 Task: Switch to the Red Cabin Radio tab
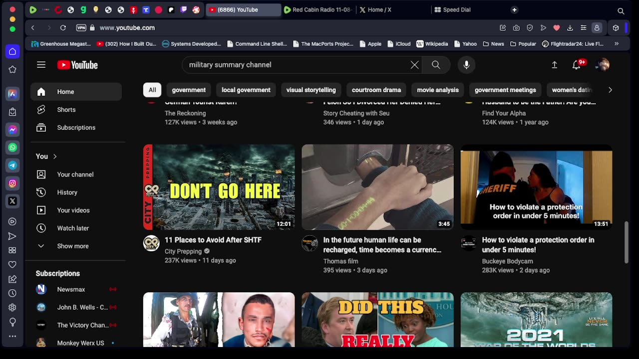319,9
